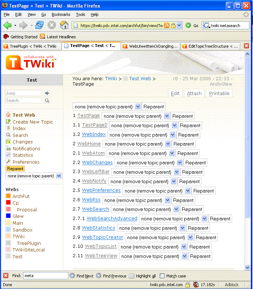Click the Attach button
Viewport: 253px width, 289px height.
194,94
